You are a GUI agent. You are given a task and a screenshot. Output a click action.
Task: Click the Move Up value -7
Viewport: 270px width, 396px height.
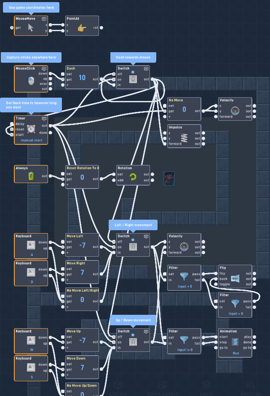pyautogui.click(x=82, y=340)
